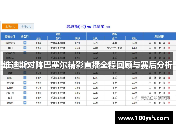Click the ManbetX company name
The width and height of the screenshot is (176, 127).
[x=10, y=43]
